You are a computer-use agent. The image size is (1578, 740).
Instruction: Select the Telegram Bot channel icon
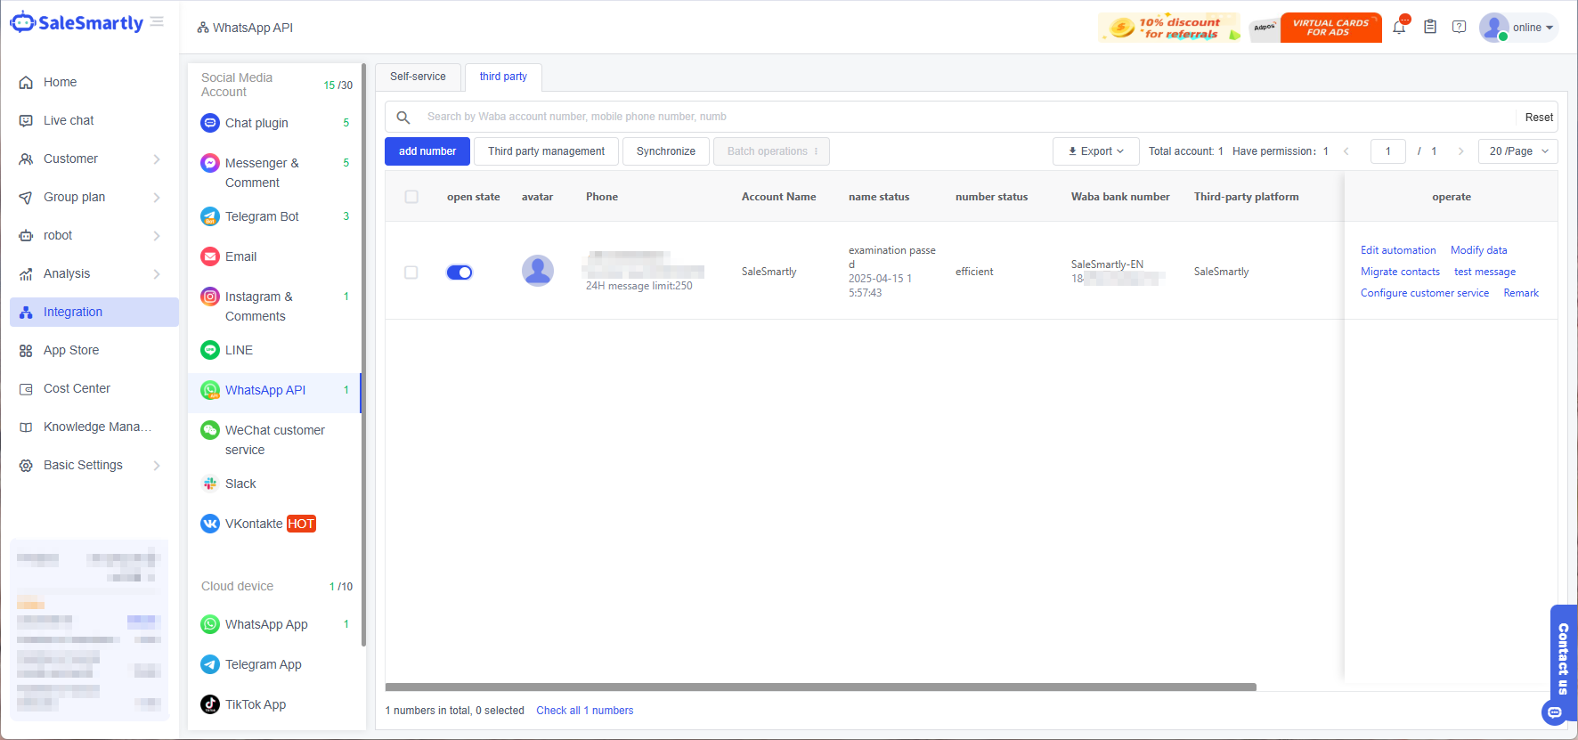coord(210,216)
